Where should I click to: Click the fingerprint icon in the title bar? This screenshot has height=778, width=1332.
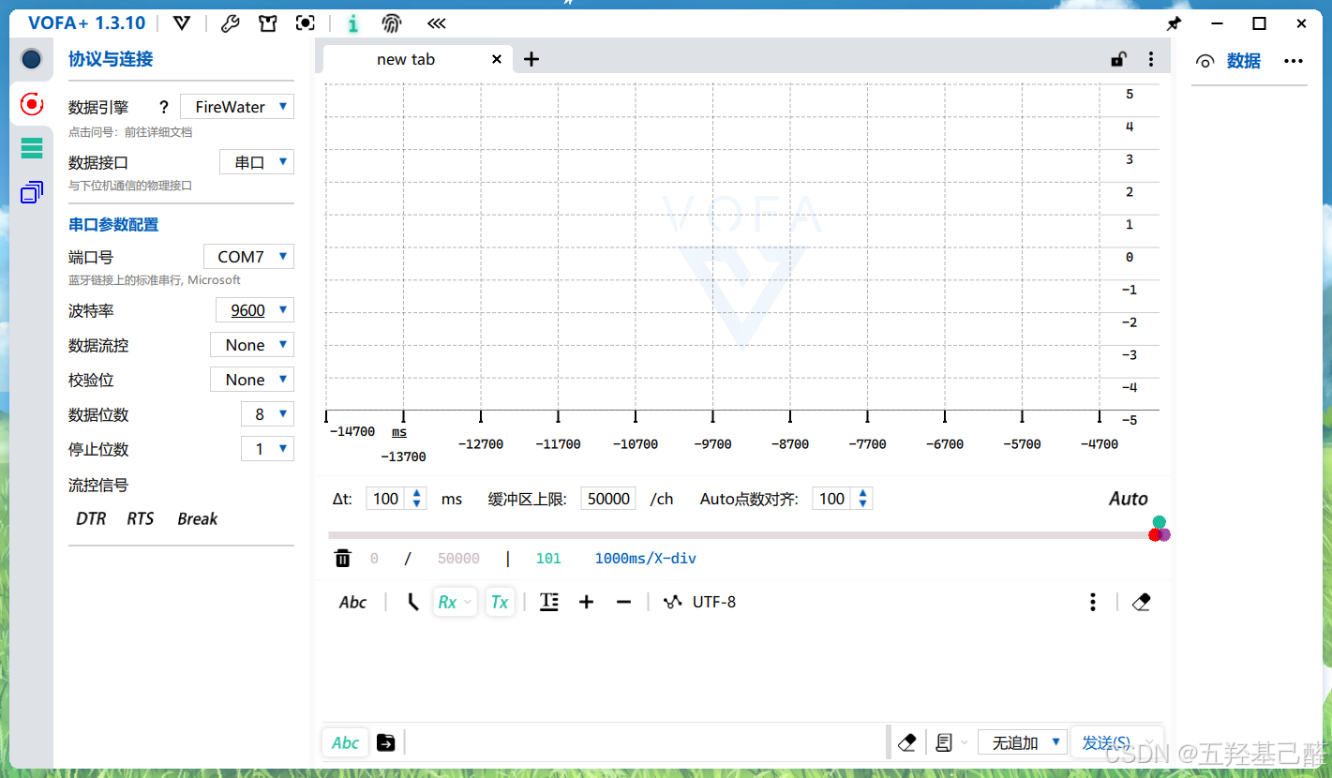pyautogui.click(x=391, y=22)
